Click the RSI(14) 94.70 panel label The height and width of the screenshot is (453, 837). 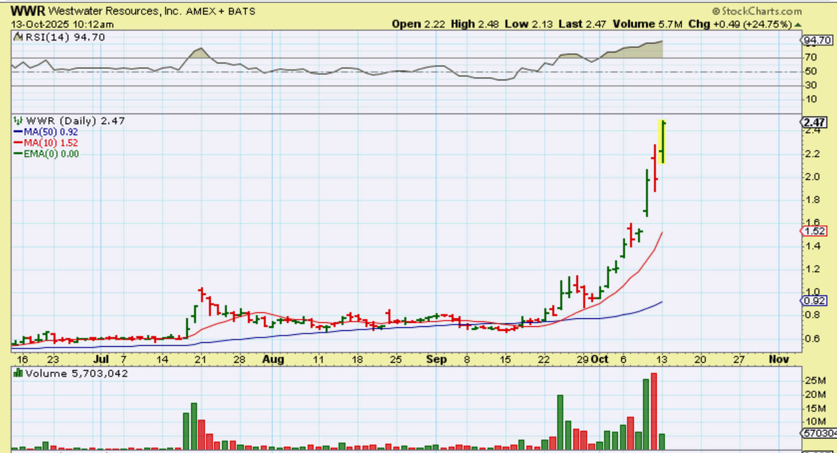[65, 37]
